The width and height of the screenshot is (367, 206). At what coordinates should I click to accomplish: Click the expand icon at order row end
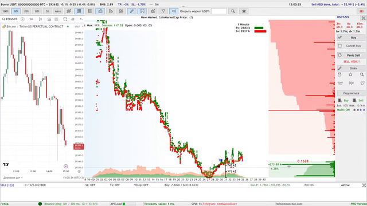364,185
